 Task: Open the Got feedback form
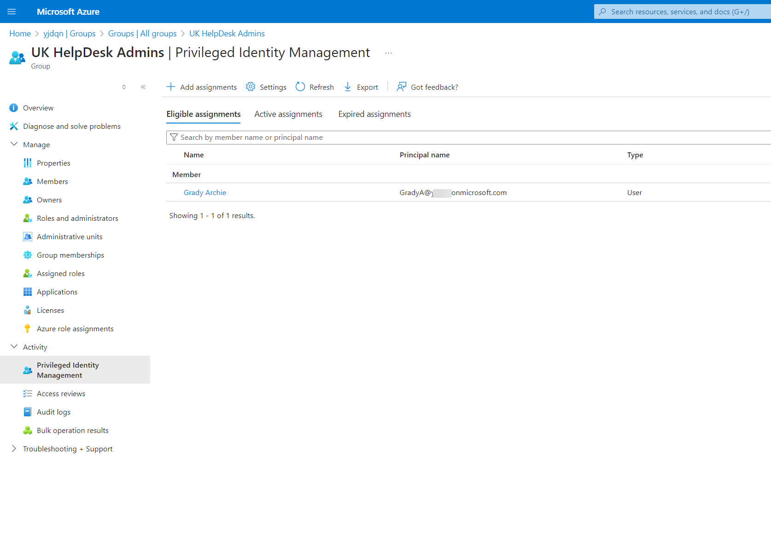tap(427, 86)
